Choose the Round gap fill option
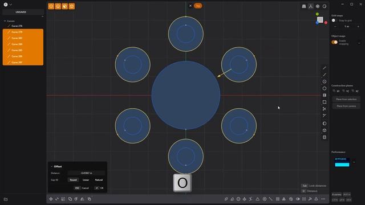This screenshot has height=205, width=365. (73, 180)
